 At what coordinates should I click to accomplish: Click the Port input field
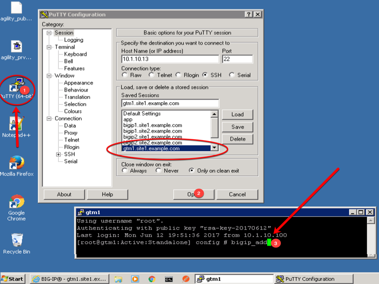pyautogui.click(x=237, y=59)
